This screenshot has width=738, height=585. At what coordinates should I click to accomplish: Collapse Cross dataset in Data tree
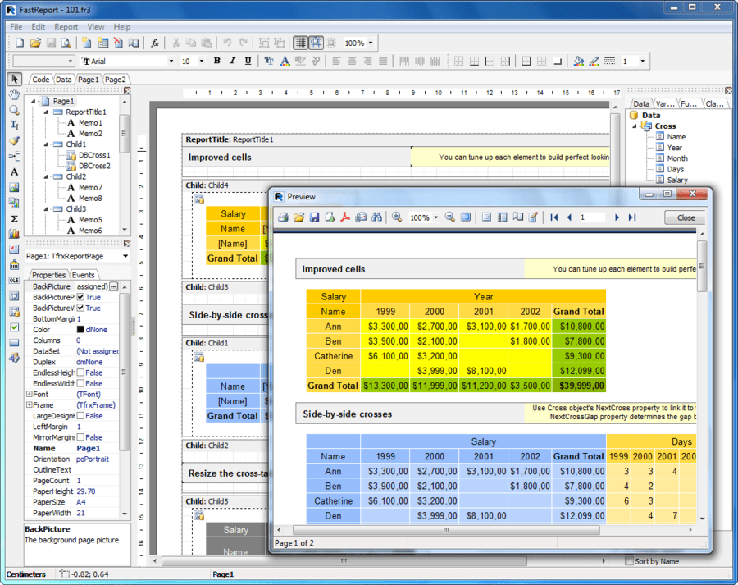pos(635,126)
